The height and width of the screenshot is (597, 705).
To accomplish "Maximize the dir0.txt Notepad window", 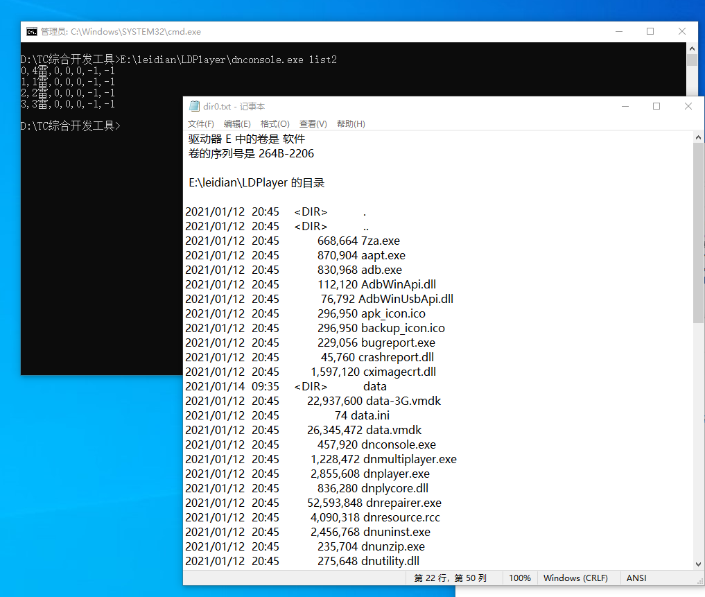I will 656,107.
